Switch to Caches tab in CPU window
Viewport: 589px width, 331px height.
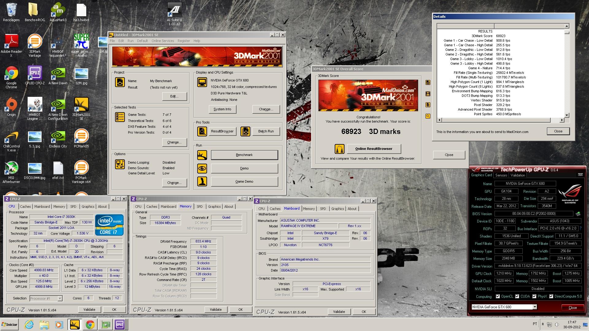pyautogui.click(x=25, y=207)
